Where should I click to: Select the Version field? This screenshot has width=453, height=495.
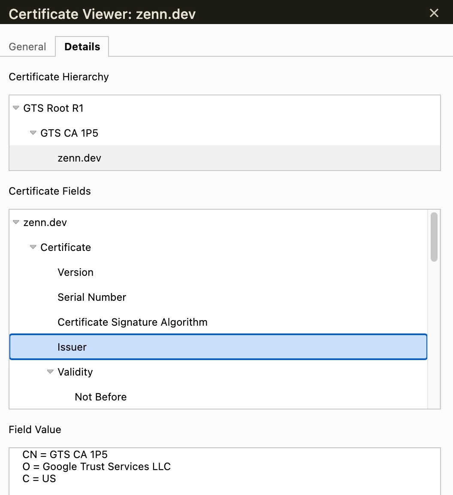click(218, 272)
